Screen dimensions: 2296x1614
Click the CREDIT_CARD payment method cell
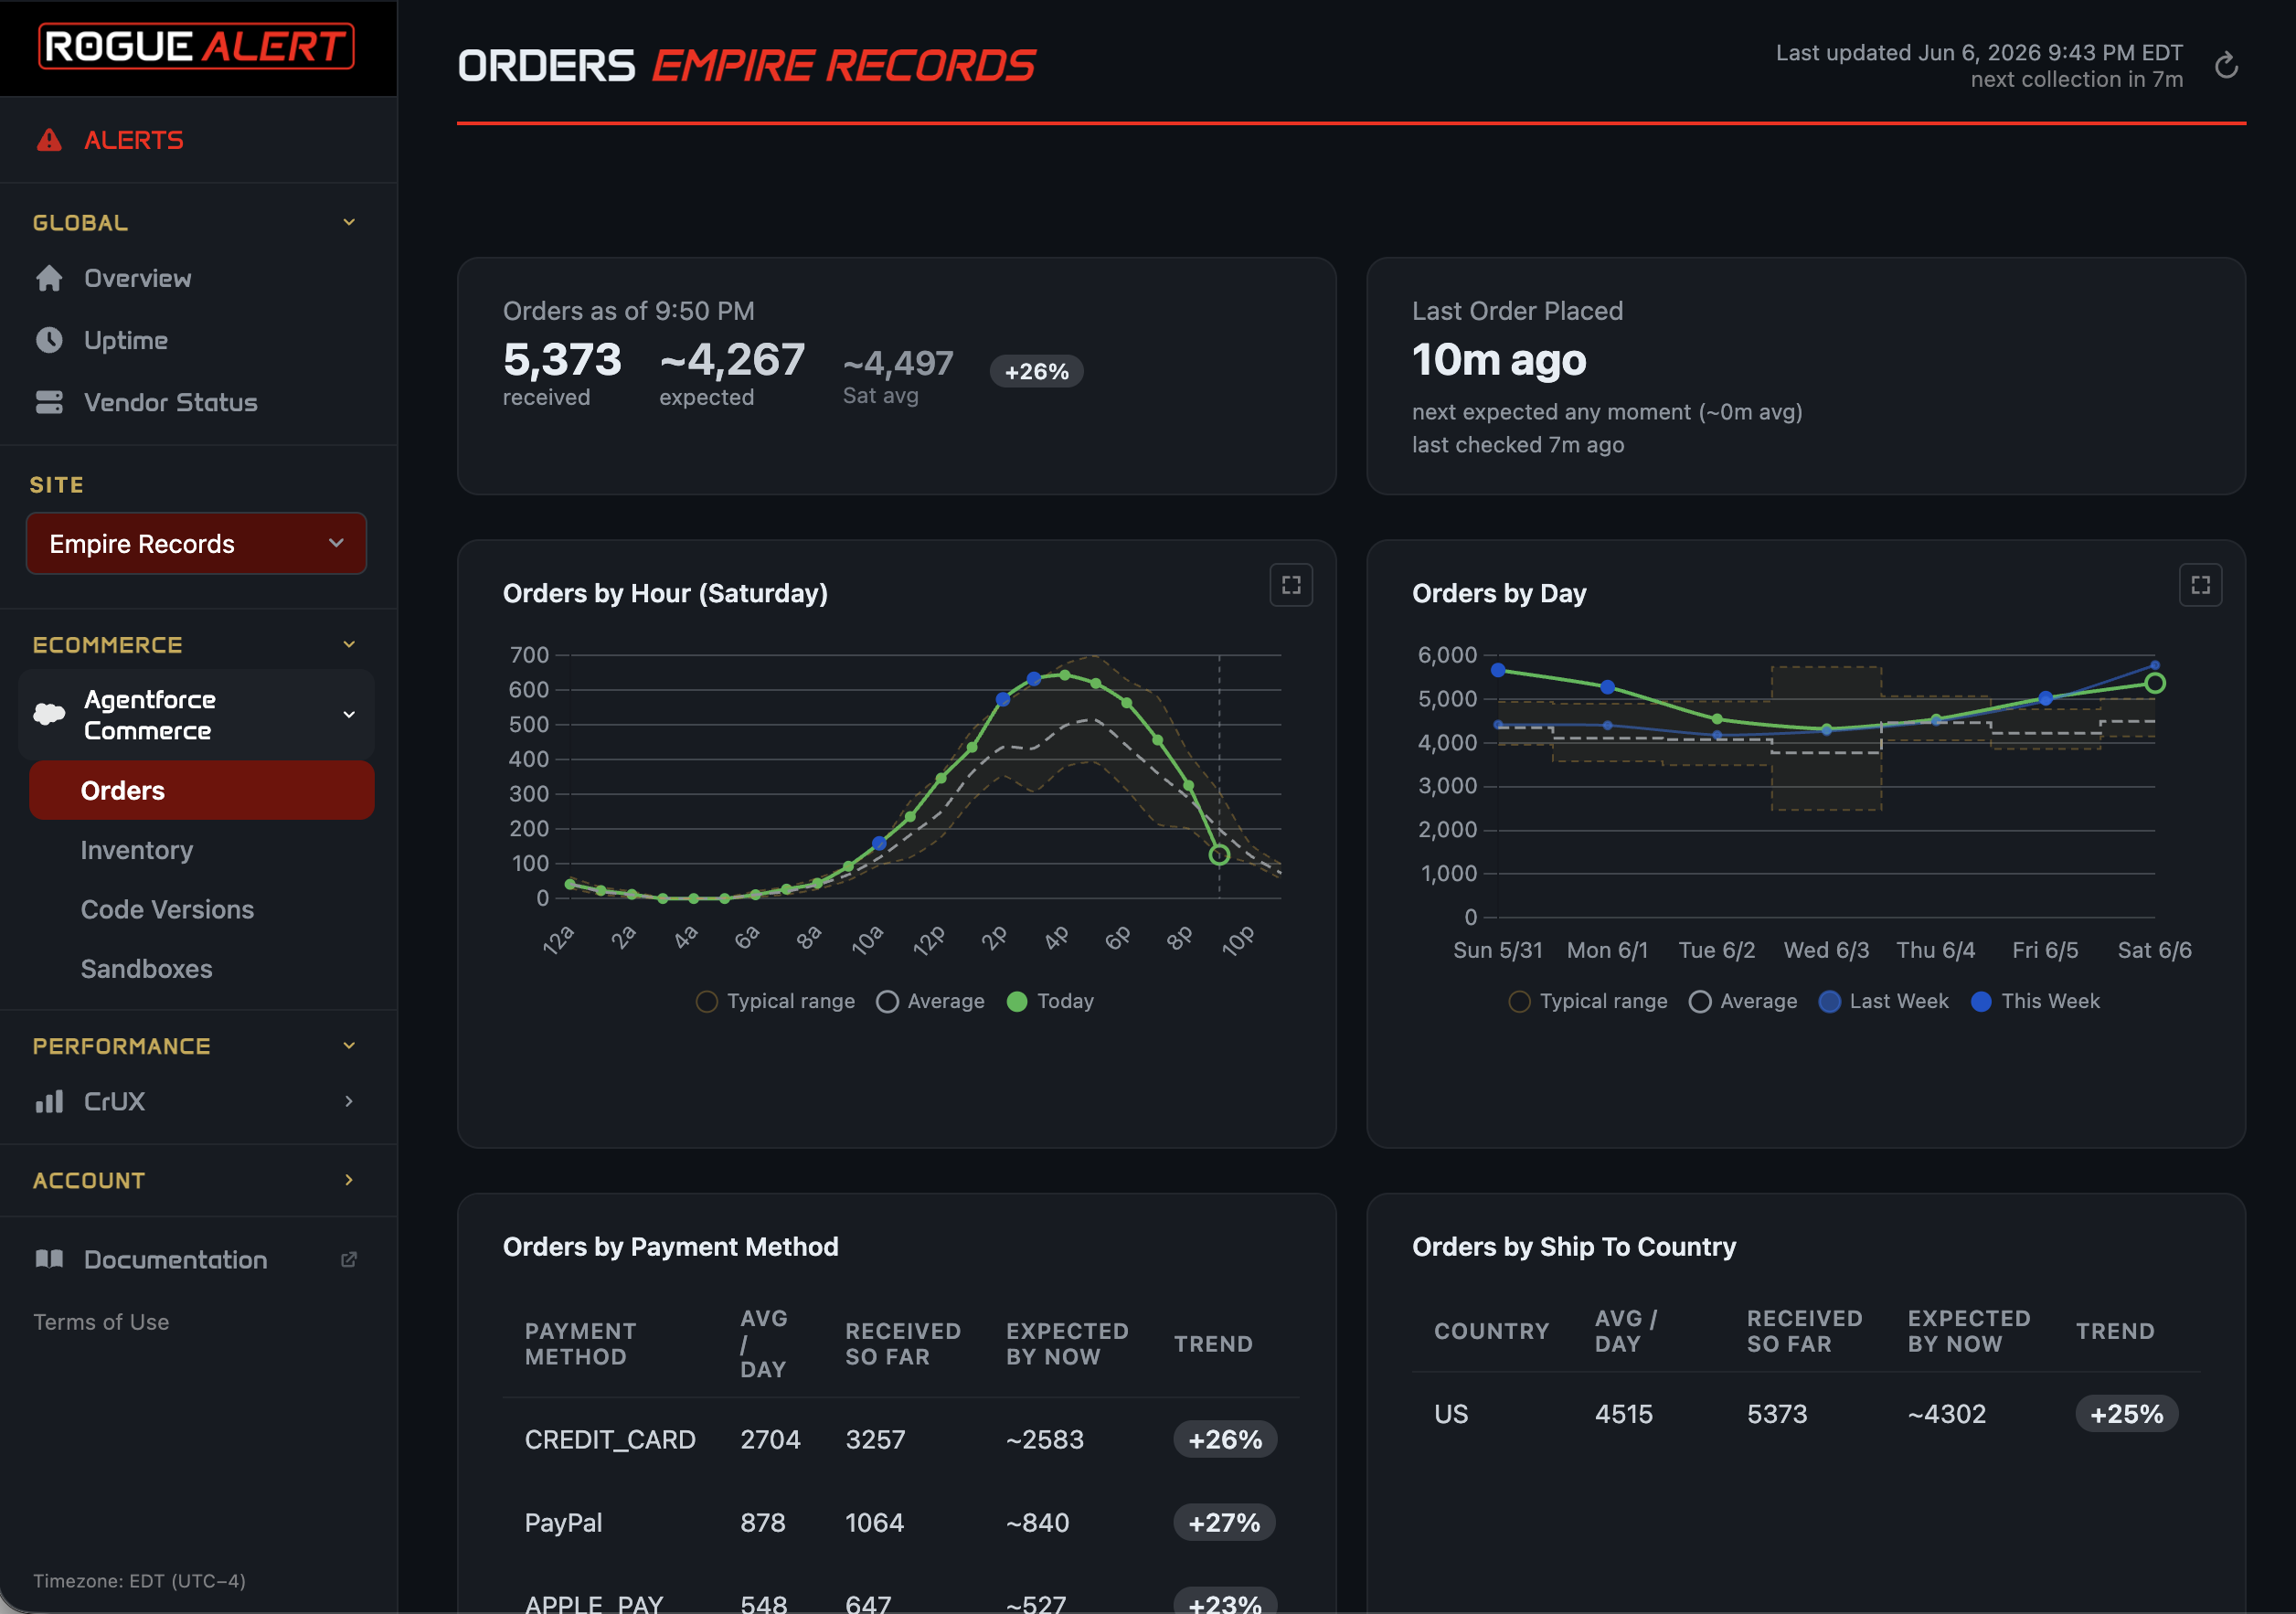[x=610, y=1439]
